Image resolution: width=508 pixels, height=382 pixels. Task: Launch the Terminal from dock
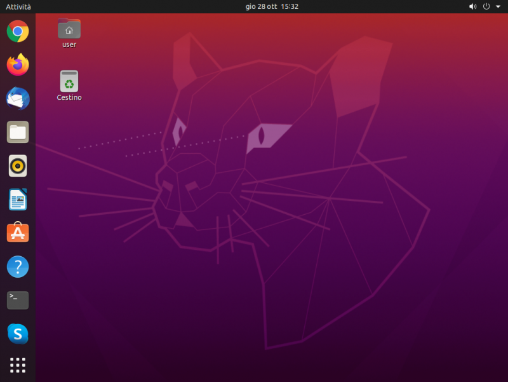tap(18, 300)
